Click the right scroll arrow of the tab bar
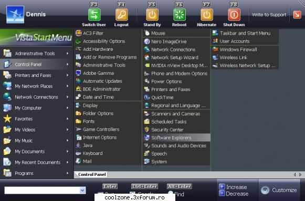This screenshot has width=305, height=201. pos(300,175)
